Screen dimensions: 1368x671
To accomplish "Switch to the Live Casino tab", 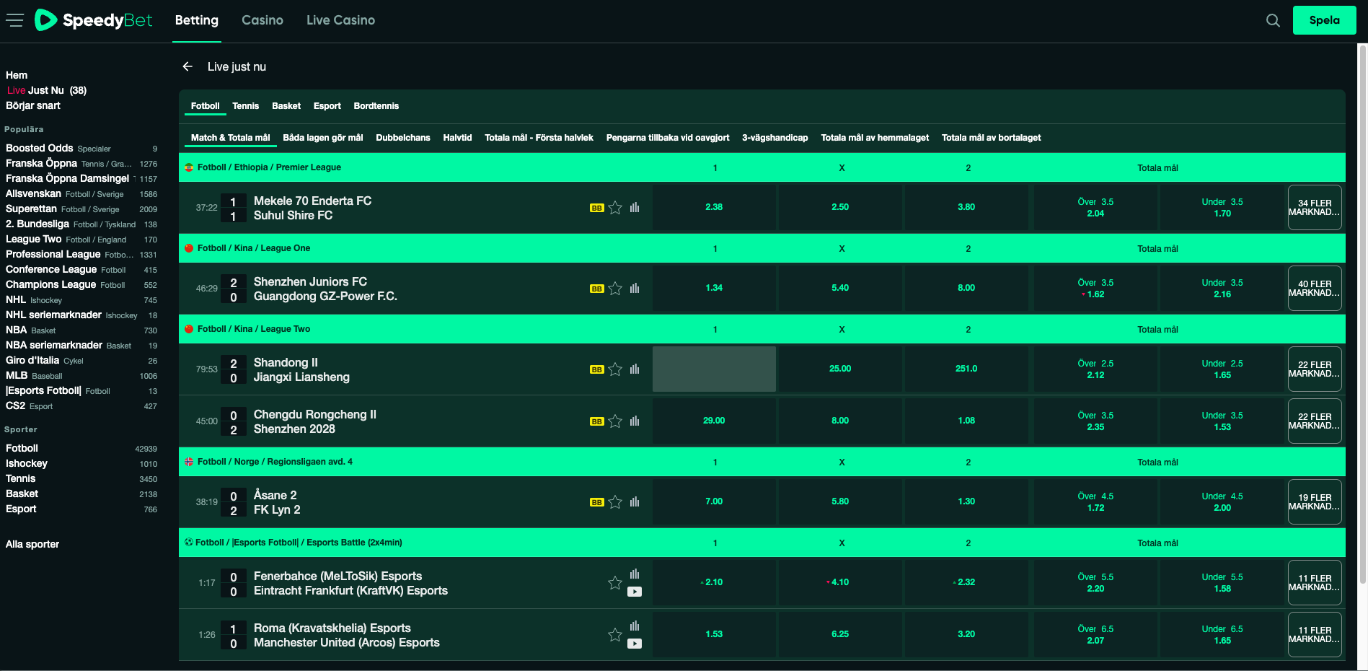I will click(340, 20).
